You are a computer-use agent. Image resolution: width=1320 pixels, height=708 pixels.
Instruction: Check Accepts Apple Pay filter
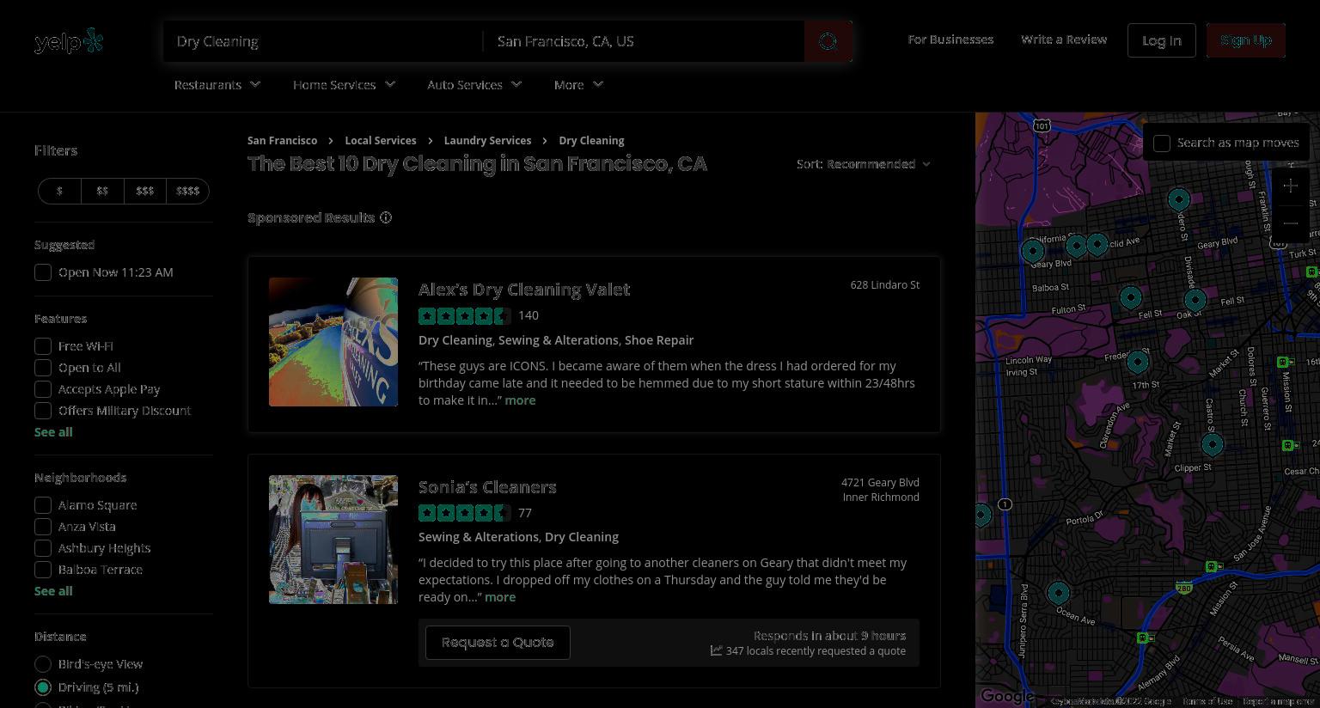pos(43,389)
